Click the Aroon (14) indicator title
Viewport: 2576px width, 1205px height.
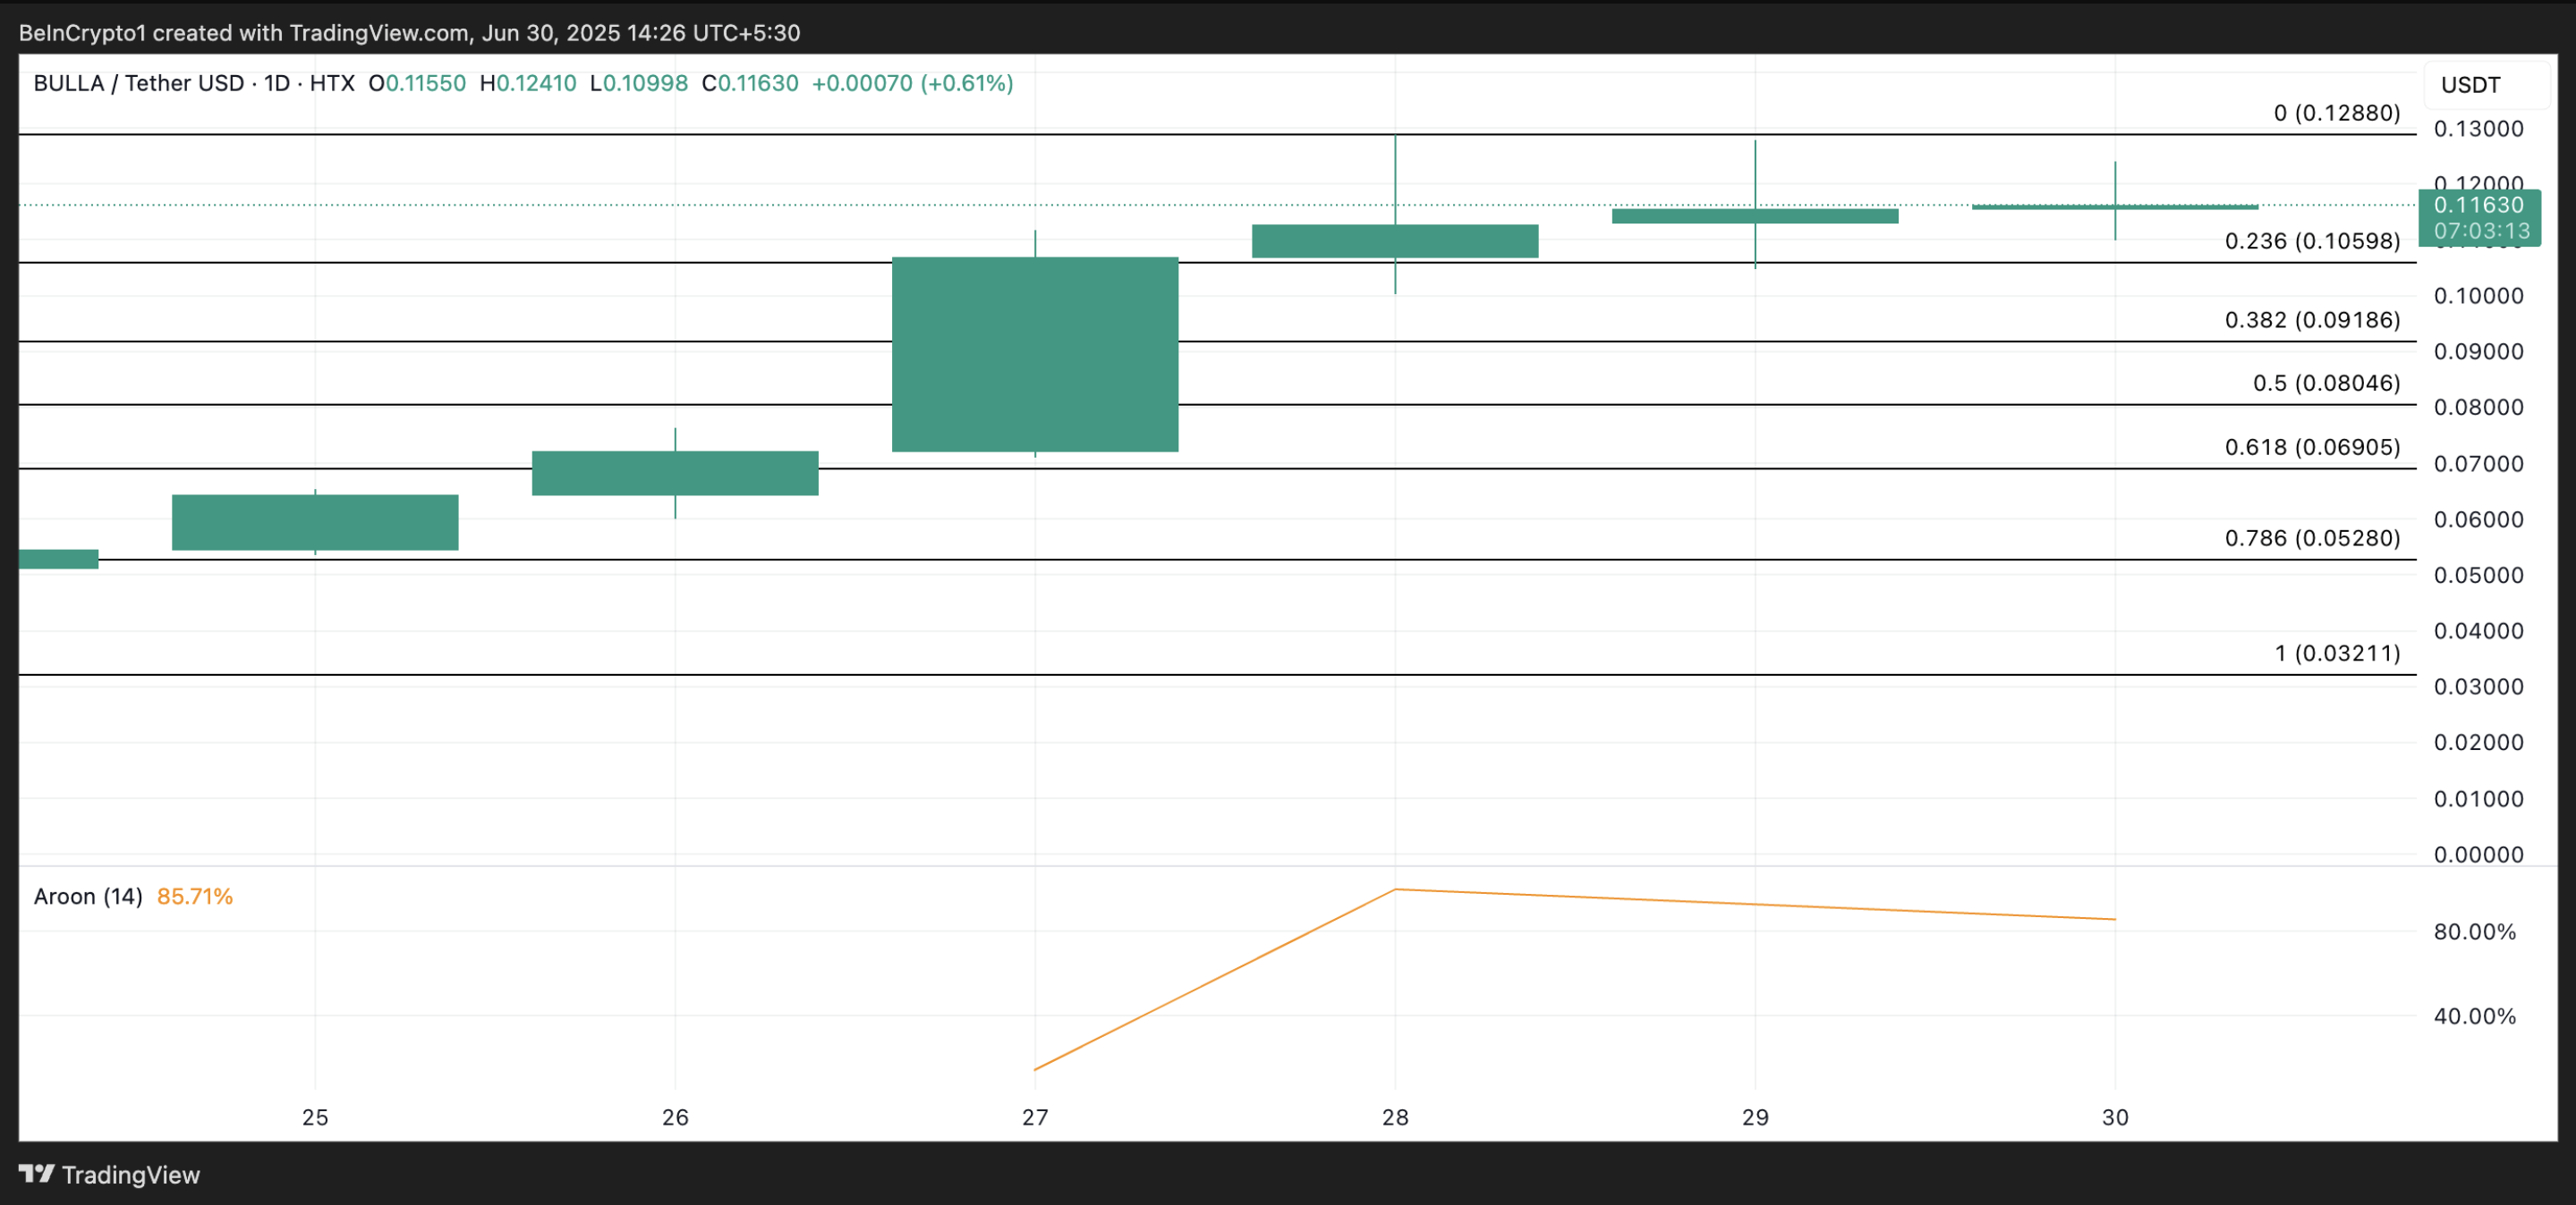[x=88, y=897]
